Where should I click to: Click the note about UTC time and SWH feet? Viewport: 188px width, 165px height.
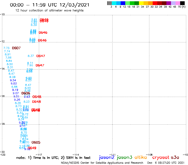53,158
